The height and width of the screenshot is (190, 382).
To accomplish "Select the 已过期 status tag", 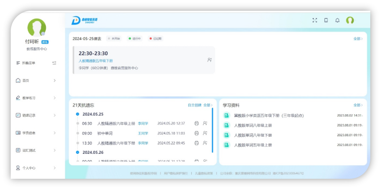I will tap(156, 39).
